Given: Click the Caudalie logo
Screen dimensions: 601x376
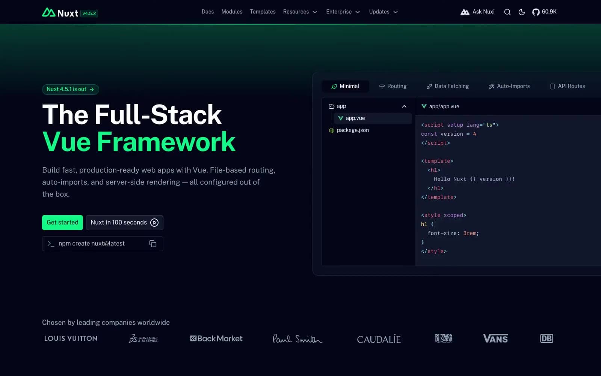Looking at the screenshot, I should 379,339.
